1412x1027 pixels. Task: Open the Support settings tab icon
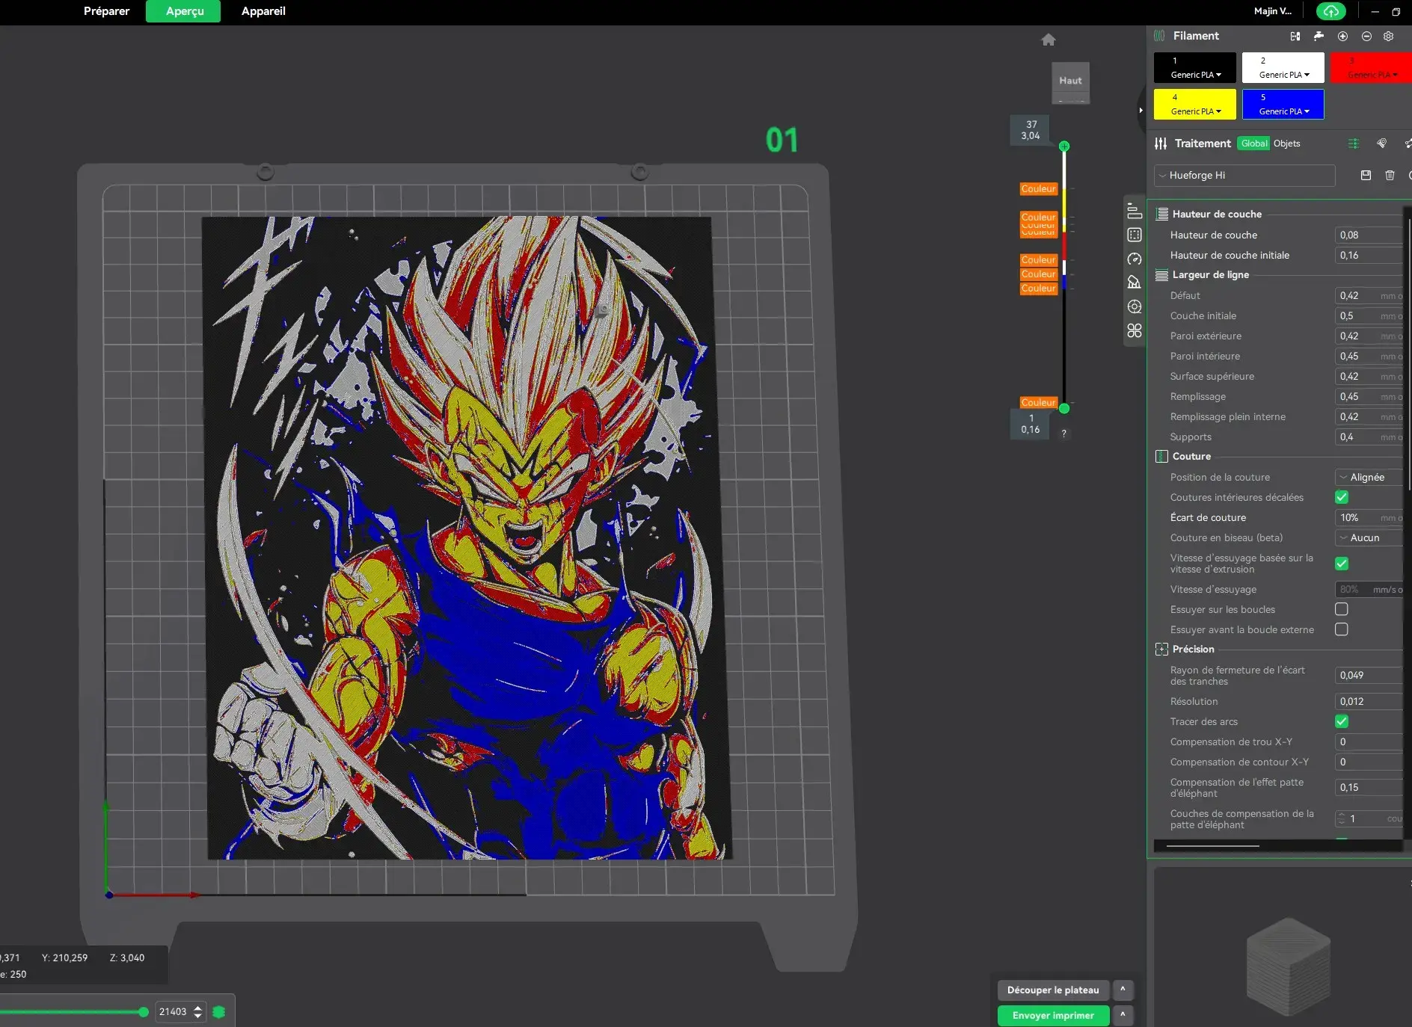click(1135, 283)
